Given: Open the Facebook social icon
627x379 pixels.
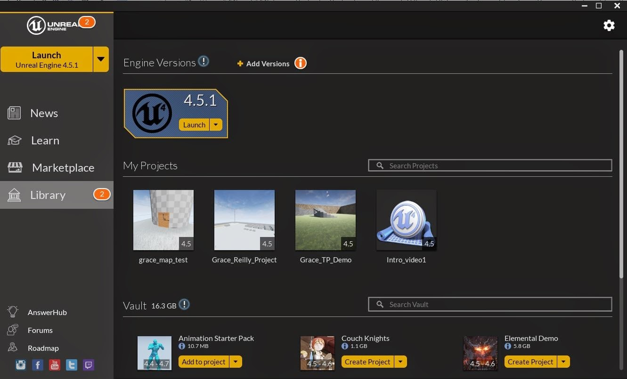Looking at the screenshot, I should click(x=38, y=365).
